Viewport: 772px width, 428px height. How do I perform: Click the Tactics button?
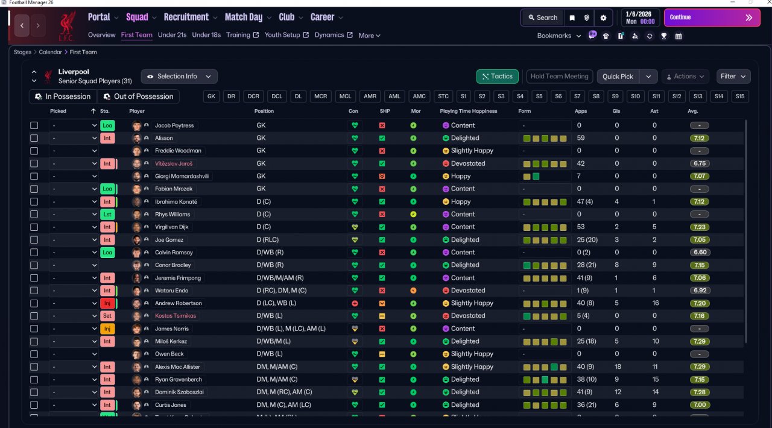pos(497,77)
